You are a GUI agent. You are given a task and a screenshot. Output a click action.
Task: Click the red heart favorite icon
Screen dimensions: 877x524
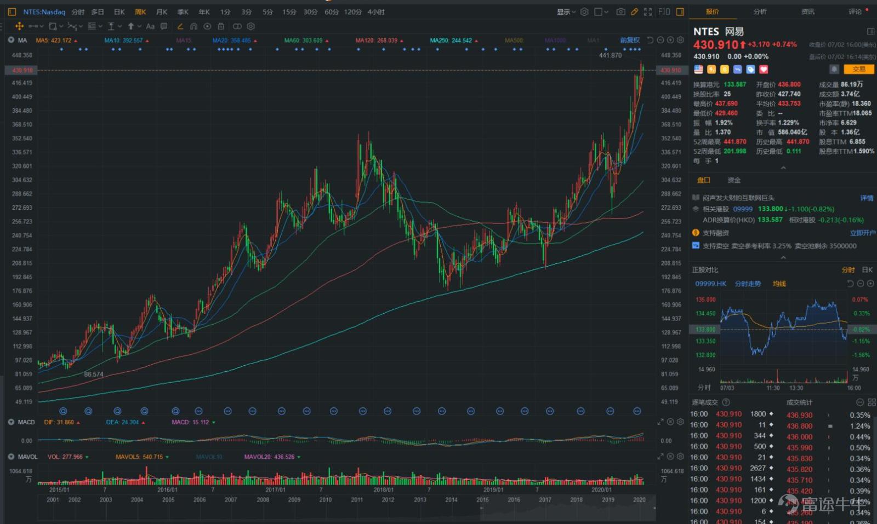click(x=764, y=70)
